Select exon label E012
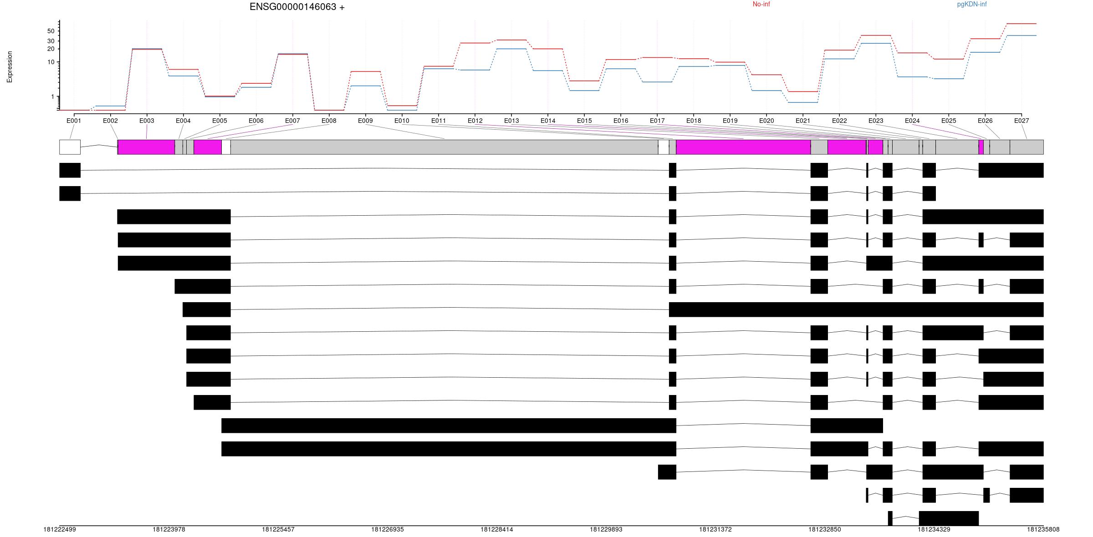Viewport: 1093px width, 537px height. [475, 121]
